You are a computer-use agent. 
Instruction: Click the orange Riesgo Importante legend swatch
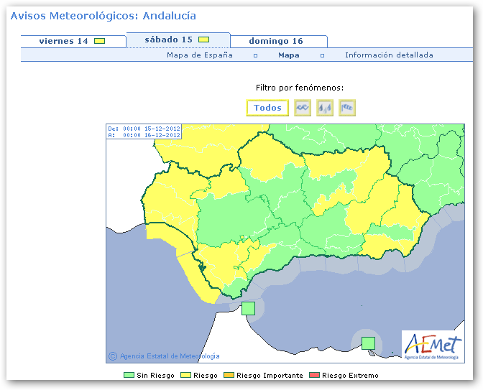coord(229,375)
